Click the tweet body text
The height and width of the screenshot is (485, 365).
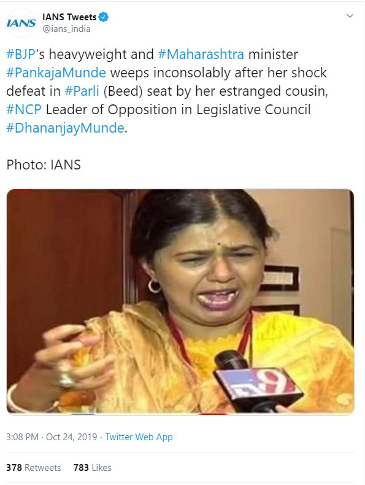pyautogui.click(x=167, y=91)
